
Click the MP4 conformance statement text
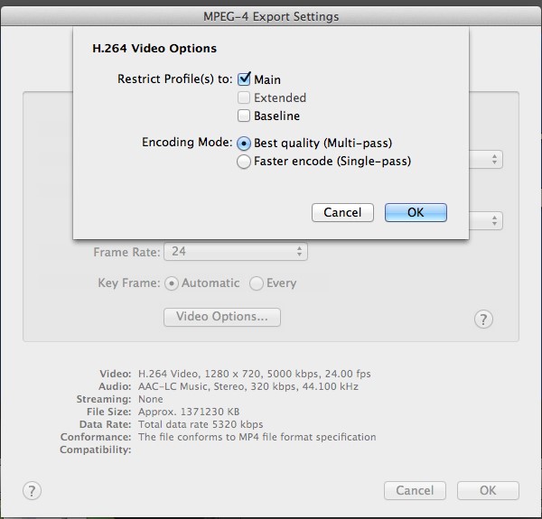point(257,437)
